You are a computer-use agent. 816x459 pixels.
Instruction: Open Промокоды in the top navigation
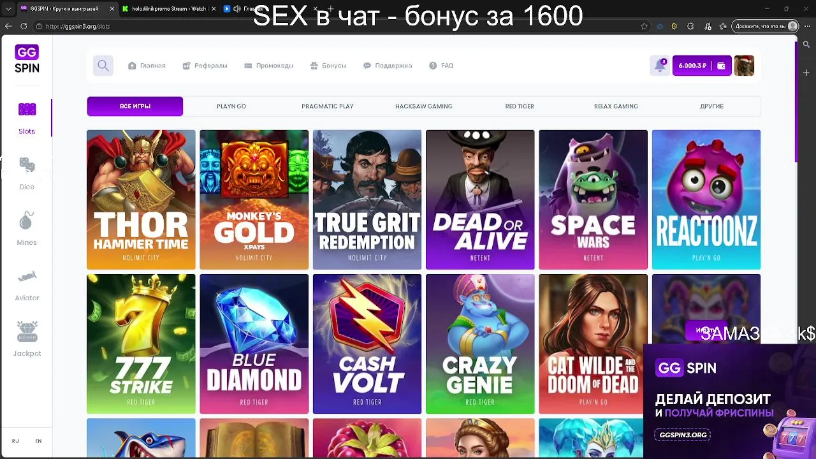[268, 66]
